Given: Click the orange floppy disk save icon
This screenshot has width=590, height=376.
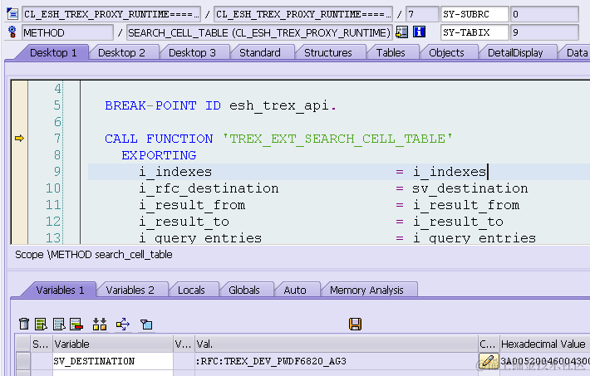Looking at the screenshot, I should [x=355, y=324].
